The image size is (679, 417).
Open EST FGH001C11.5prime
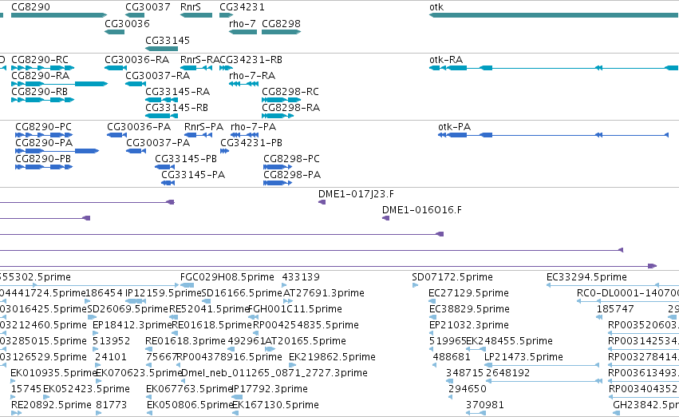pos(295,309)
